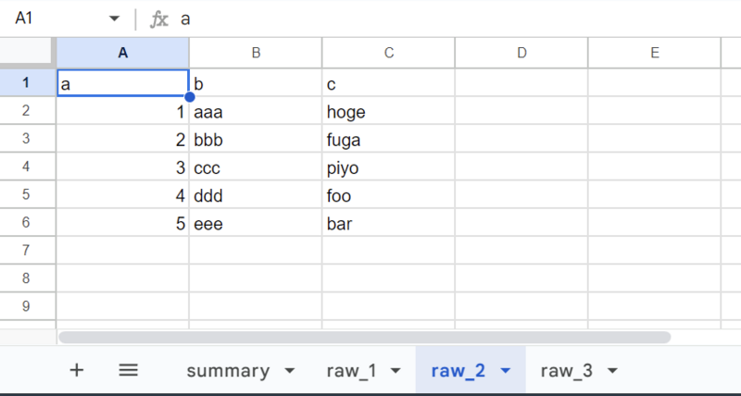Screen dimensions: 741x396
Task: Select the cell containing hoge
Action: [388, 111]
